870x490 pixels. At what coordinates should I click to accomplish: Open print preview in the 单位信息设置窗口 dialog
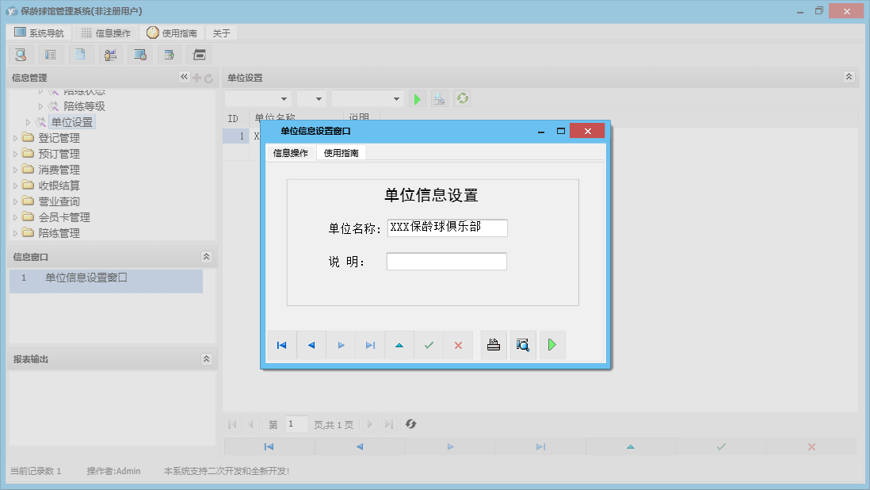522,345
